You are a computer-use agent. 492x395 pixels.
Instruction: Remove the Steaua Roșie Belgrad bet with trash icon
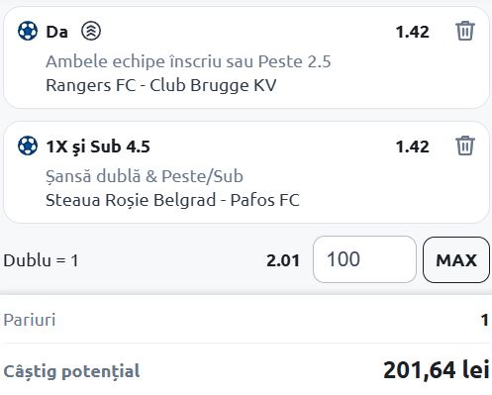[x=465, y=146]
